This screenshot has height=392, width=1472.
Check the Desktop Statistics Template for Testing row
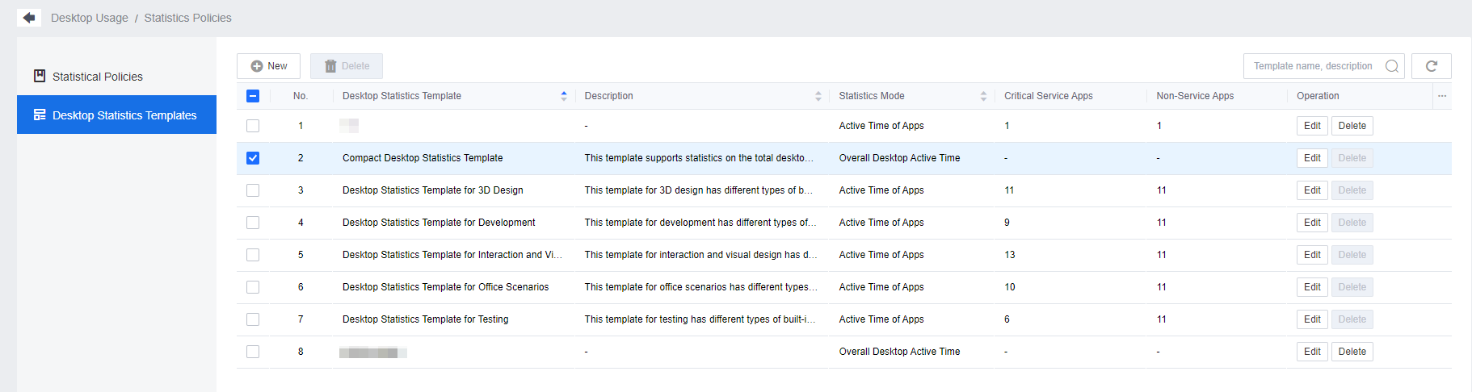(253, 319)
